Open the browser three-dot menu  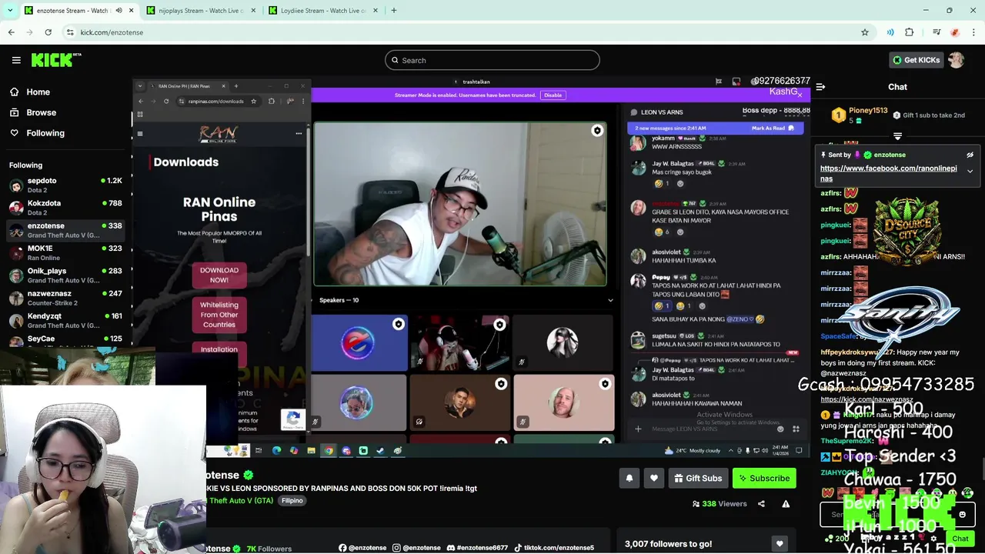(974, 32)
